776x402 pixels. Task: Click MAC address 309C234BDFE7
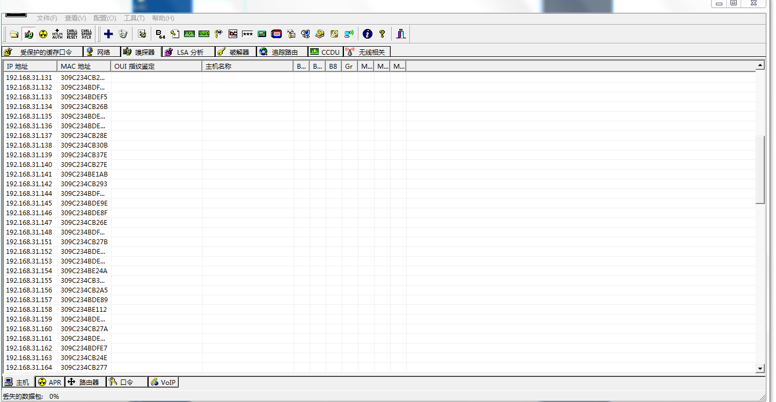84,348
